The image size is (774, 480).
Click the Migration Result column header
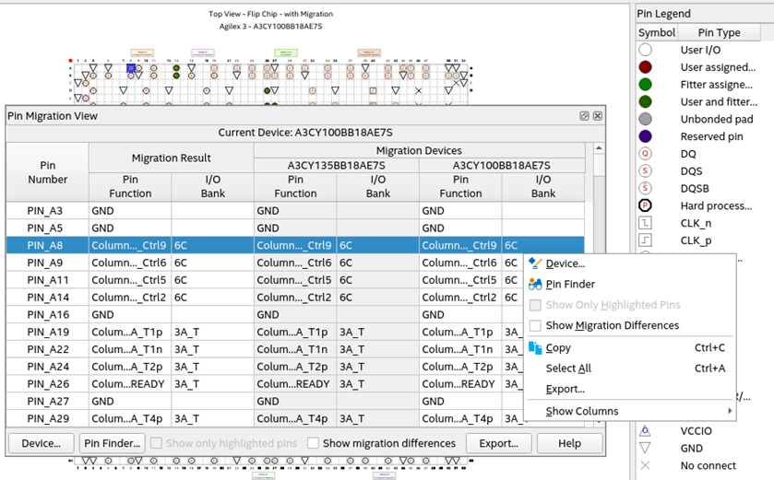[x=171, y=158]
